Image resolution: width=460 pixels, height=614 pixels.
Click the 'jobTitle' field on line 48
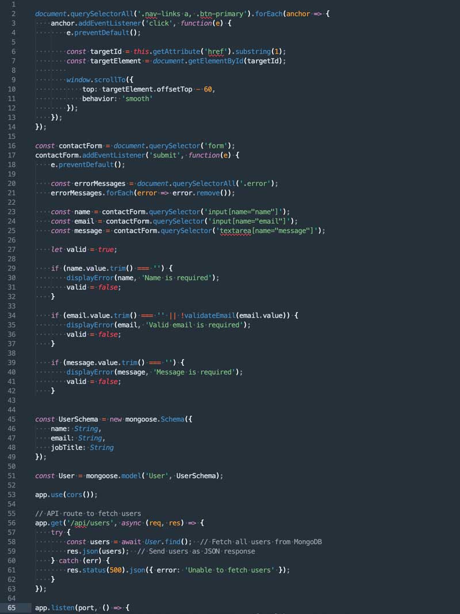pos(67,448)
